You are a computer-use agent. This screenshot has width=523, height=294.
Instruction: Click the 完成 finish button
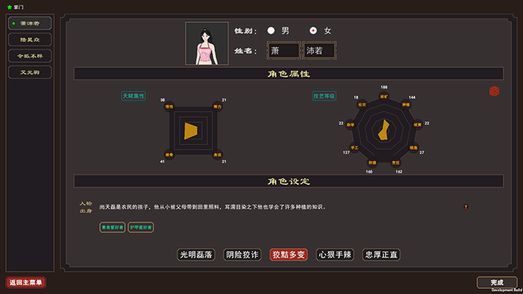[x=497, y=282]
